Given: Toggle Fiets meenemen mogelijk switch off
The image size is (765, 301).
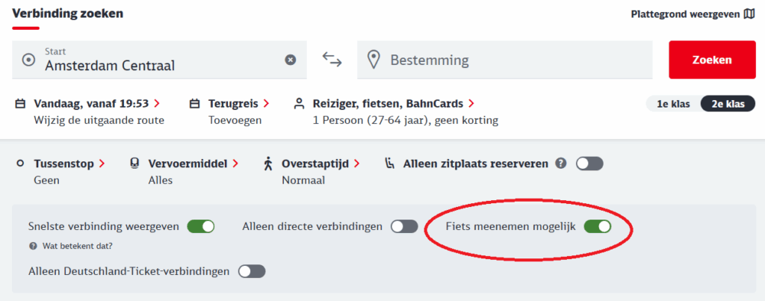Looking at the screenshot, I should [597, 226].
